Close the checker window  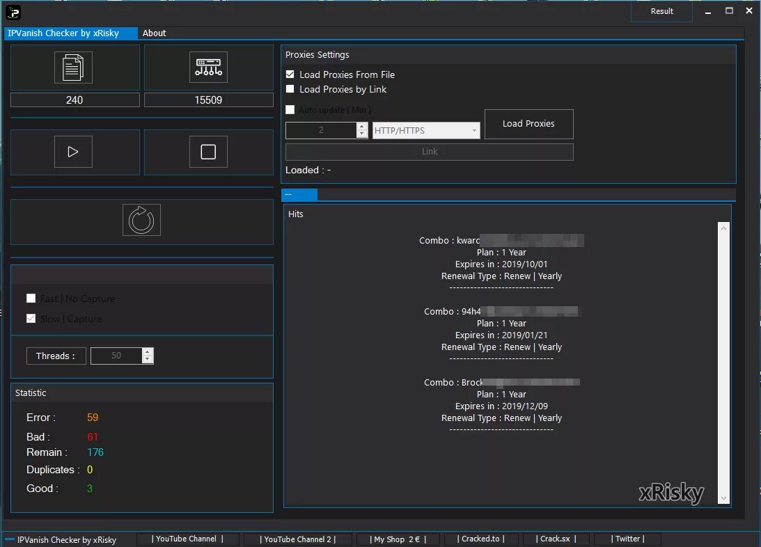749,10
